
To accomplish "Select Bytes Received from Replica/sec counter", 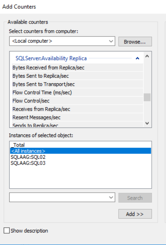I will click(77, 68).
